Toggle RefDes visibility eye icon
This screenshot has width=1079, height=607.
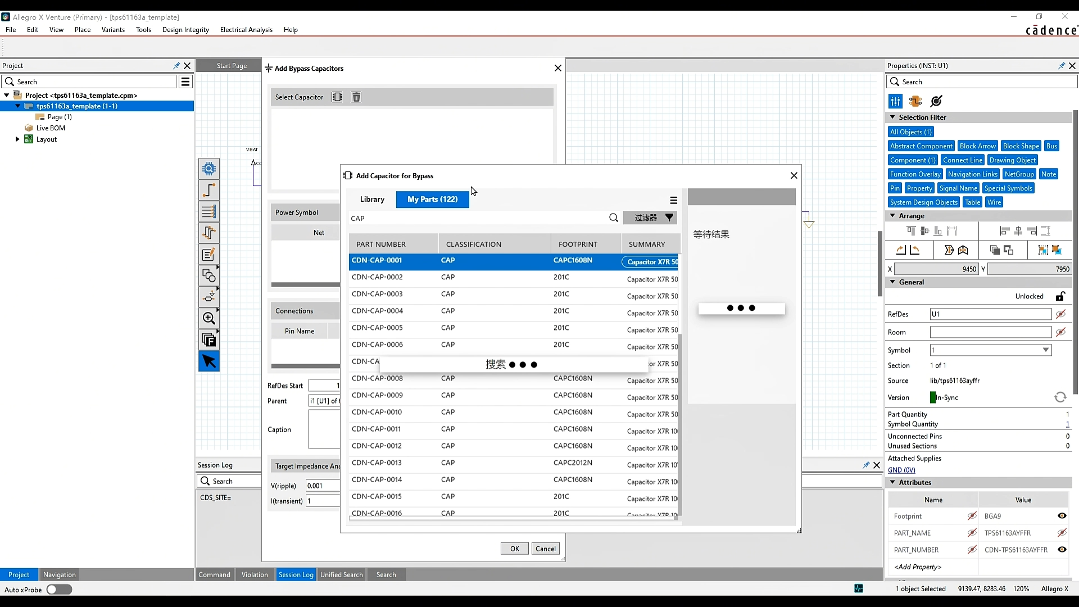coord(1061,314)
